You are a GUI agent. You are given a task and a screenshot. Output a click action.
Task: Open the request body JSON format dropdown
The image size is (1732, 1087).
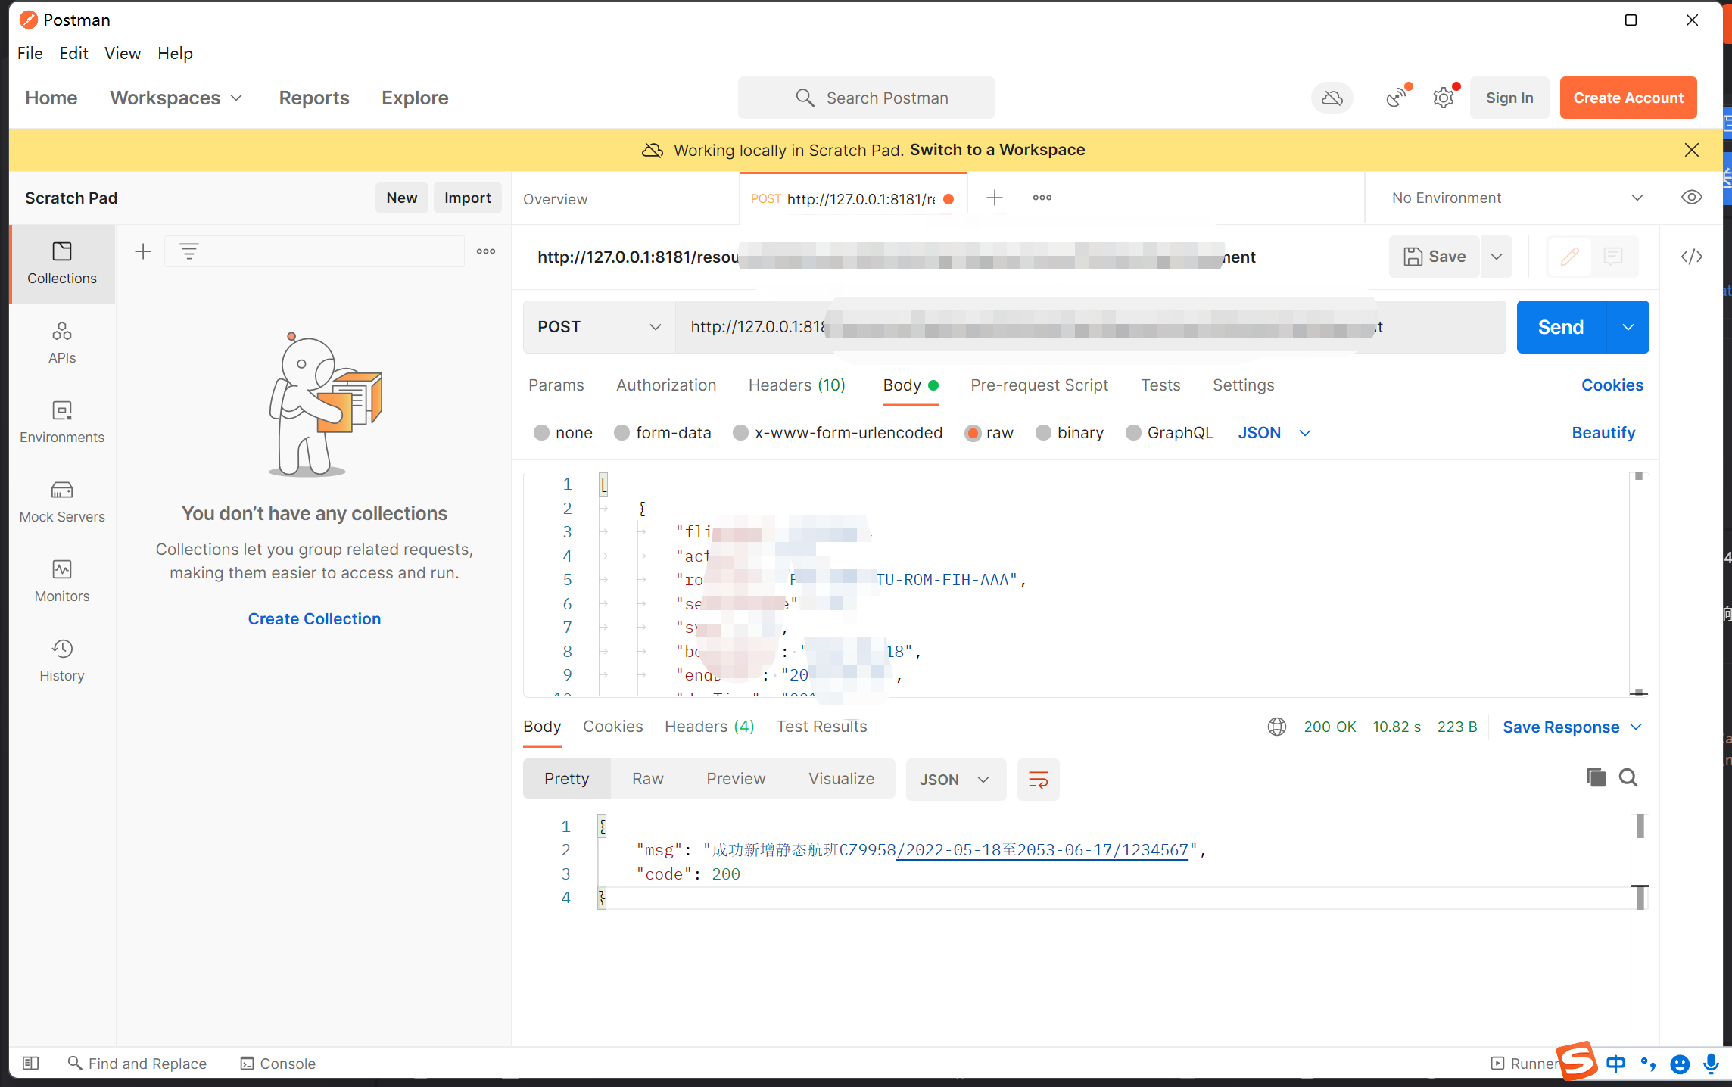tap(1274, 433)
